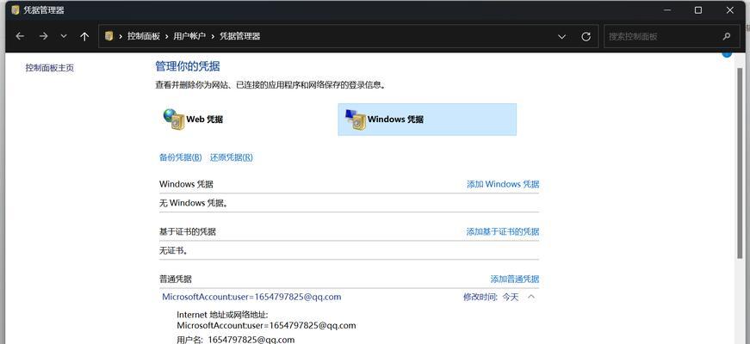Screen dimensions: 750x344
Task: Click the help icon at top right
Action: (x=727, y=54)
